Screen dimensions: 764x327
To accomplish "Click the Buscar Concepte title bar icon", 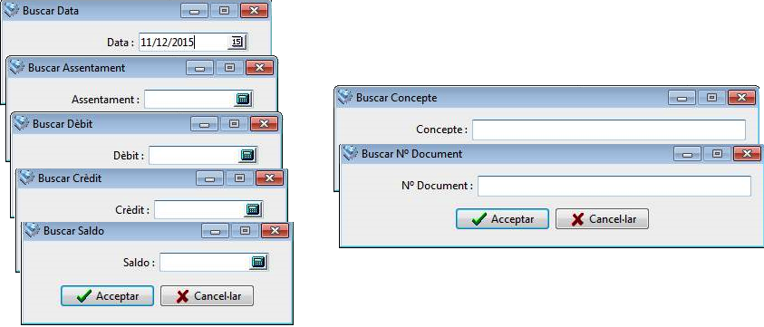I will coord(345,97).
